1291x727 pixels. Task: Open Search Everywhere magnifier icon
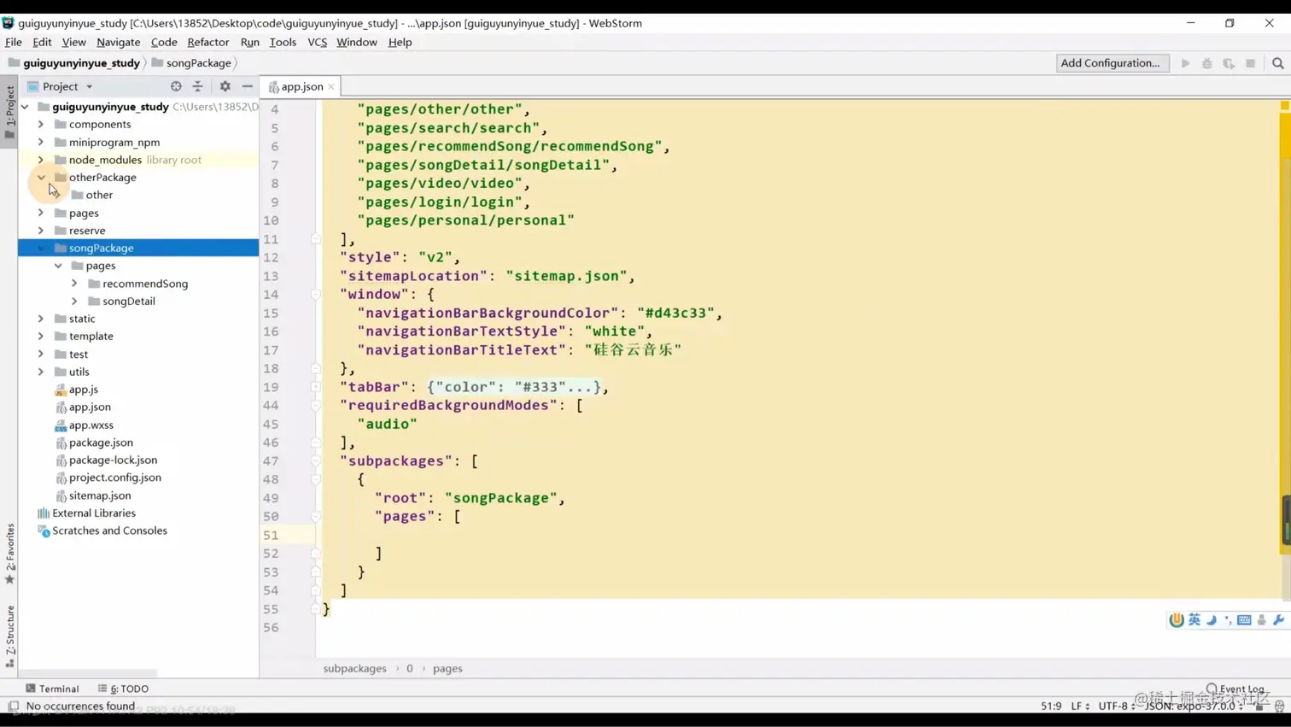1278,63
